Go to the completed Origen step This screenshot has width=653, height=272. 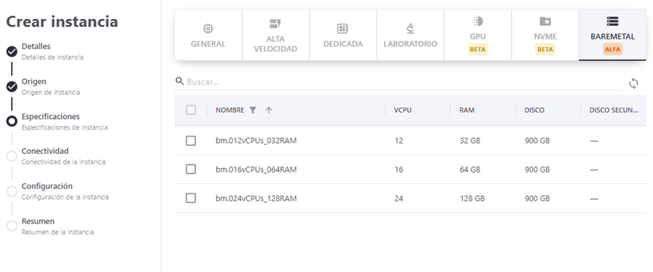[11, 87]
